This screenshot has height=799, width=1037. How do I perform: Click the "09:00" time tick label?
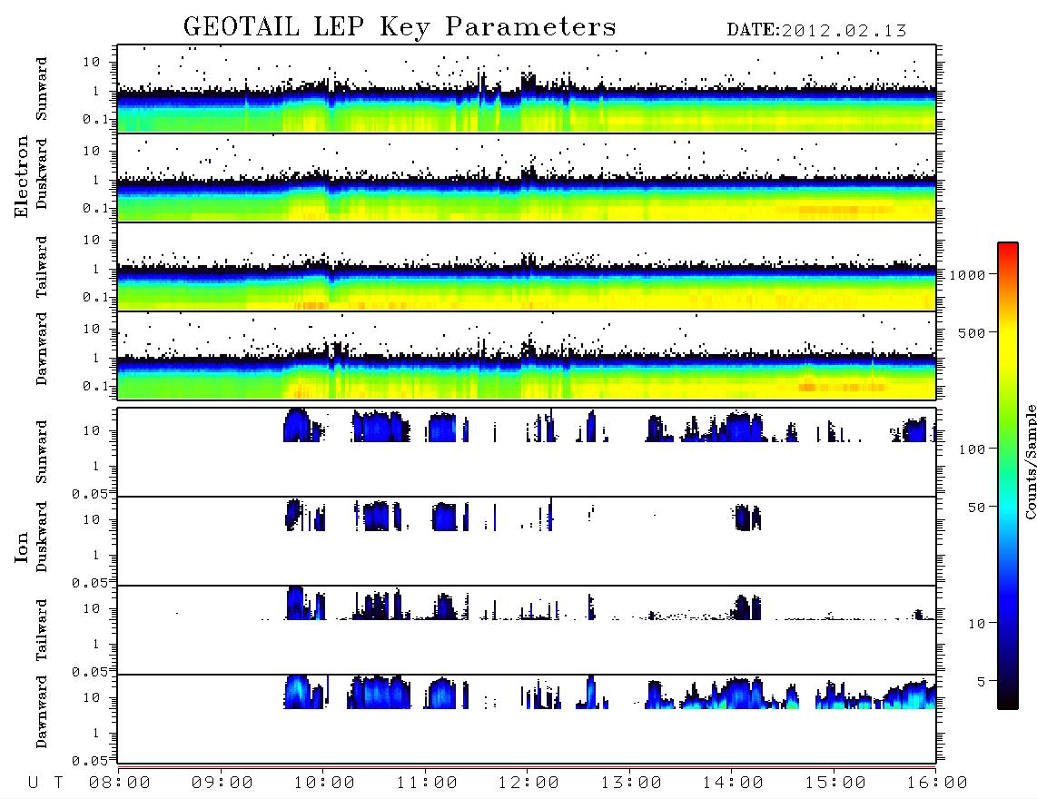coord(222,783)
